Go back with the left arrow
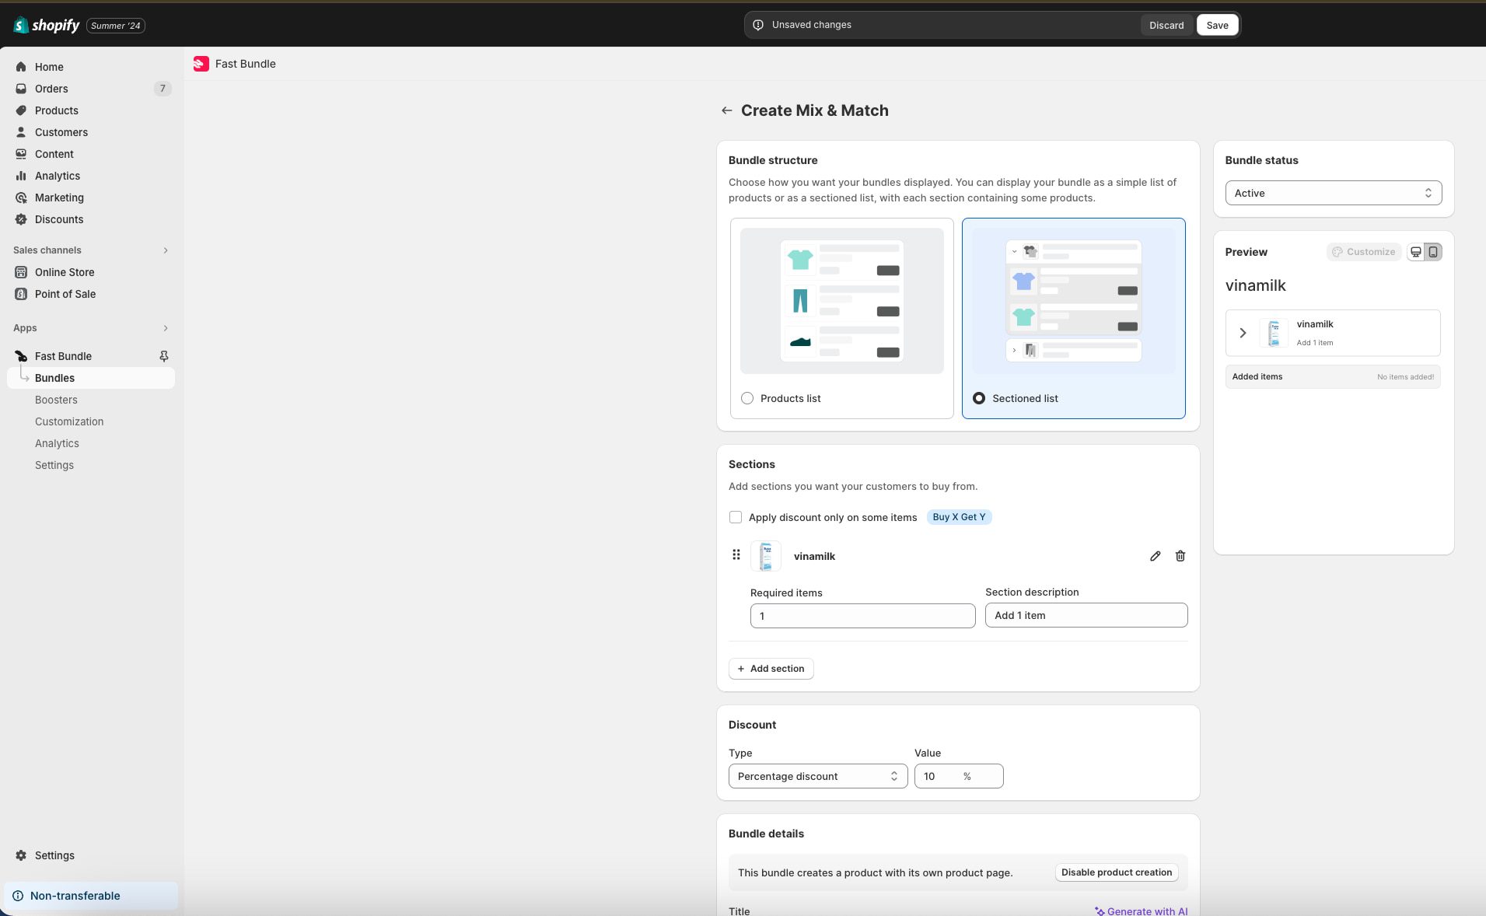Screen dimensions: 1486x916 pos(726,110)
